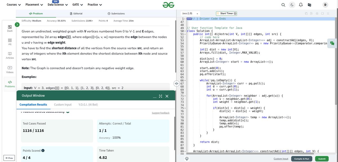This screenshot has height=162, width=338.
Task: Click the Time Taken 4.82 value
Action: 103,158
